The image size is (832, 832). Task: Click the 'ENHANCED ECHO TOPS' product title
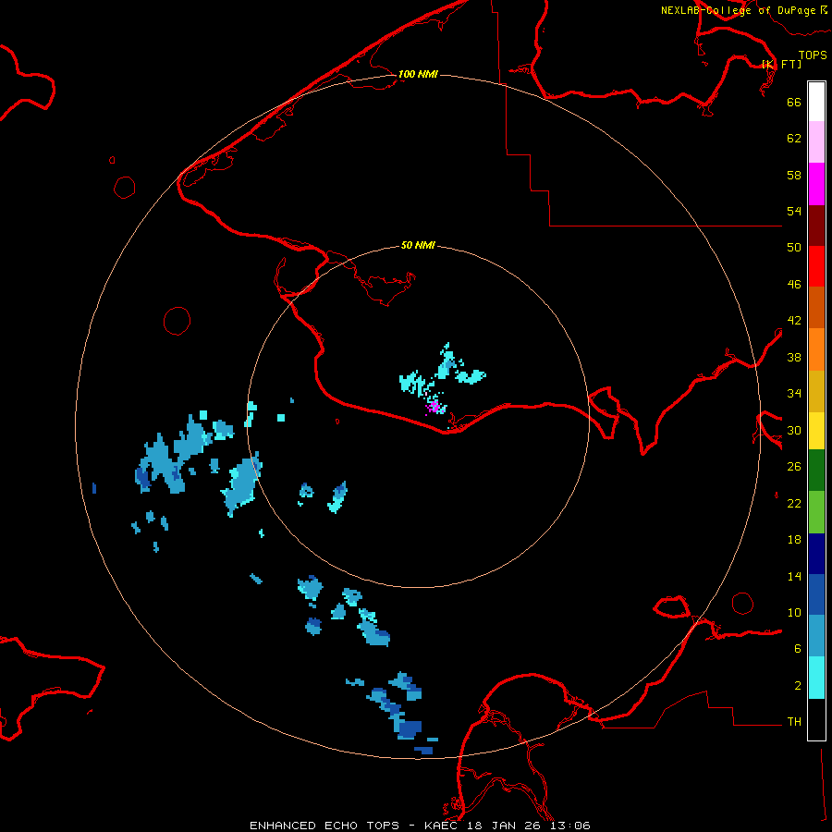[x=324, y=826]
